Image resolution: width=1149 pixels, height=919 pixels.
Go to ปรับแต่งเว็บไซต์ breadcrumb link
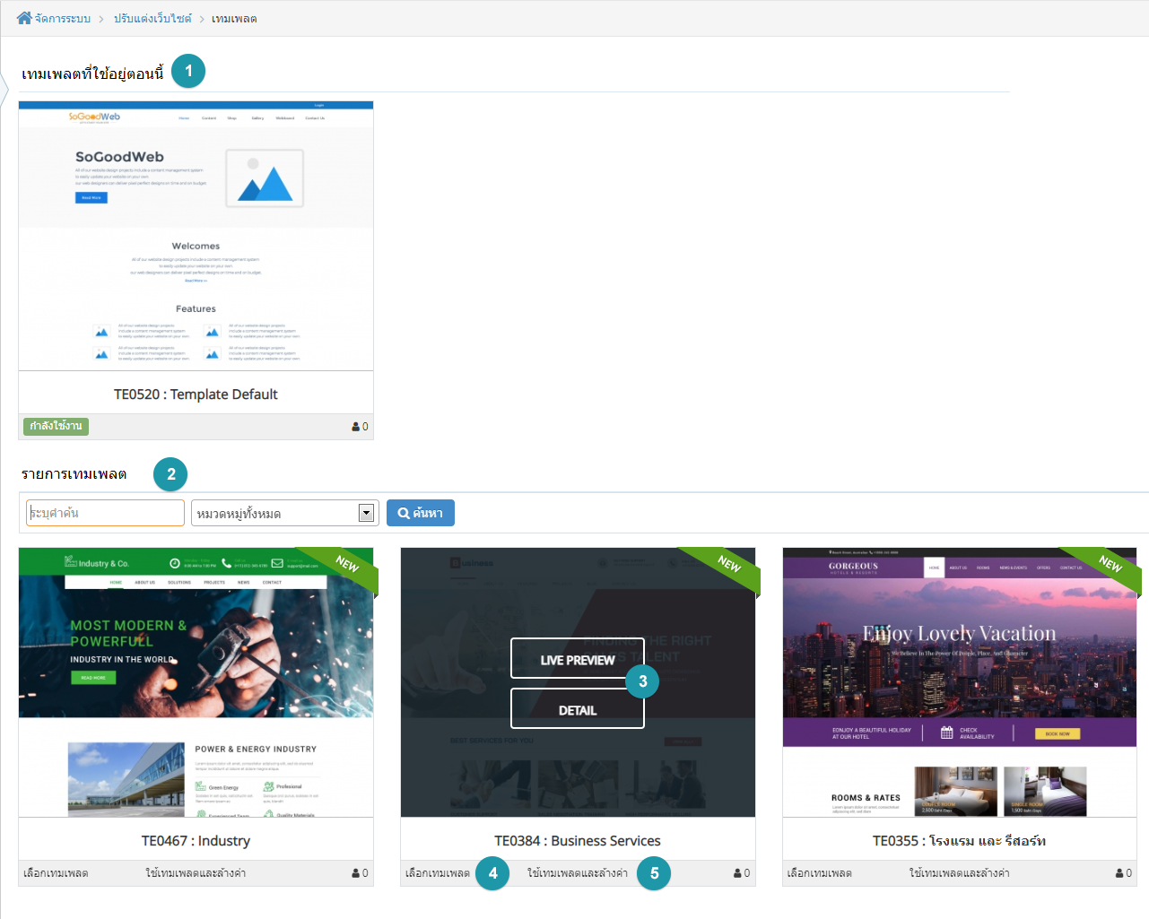pyautogui.click(x=152, y=19)
